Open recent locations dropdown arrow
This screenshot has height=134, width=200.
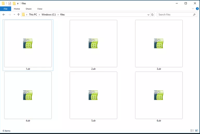point(14,15)
